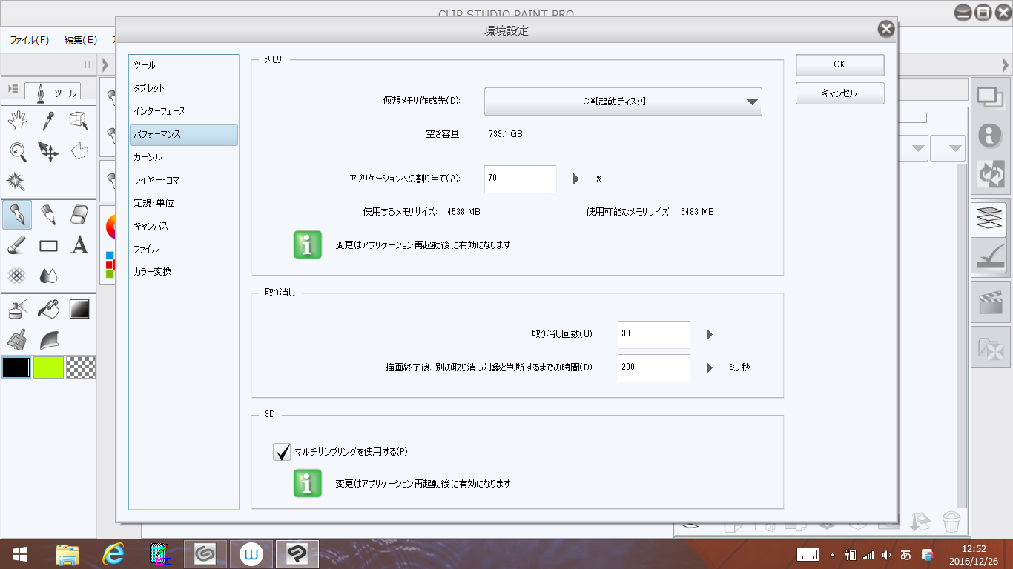Open the Windows Start menu

(x=19, y=554)
